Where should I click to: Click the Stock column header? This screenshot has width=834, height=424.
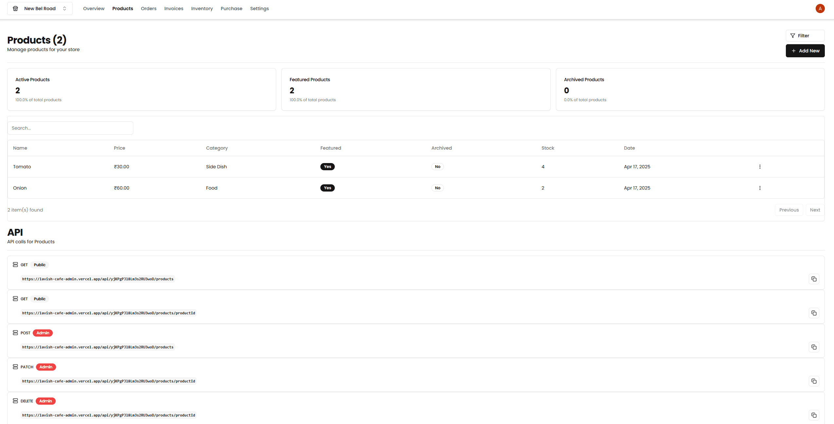(x=548, y=148)
